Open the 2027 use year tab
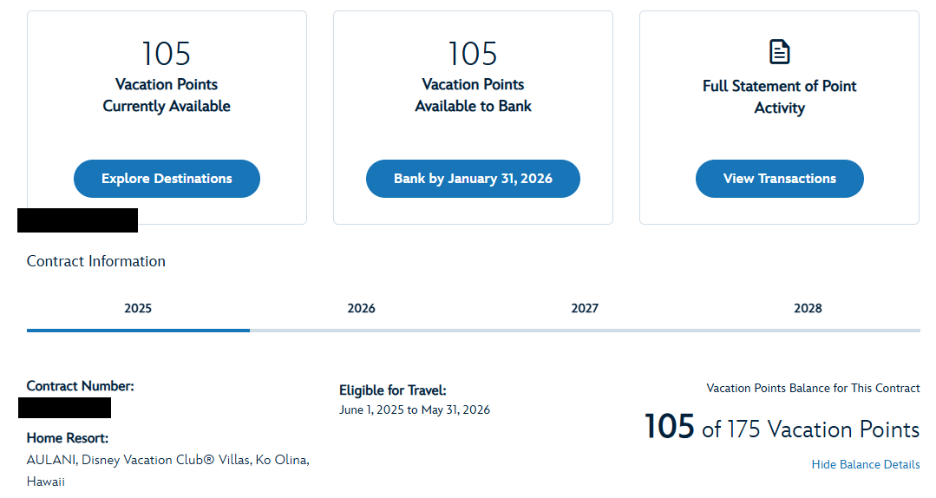 [585, 308]
